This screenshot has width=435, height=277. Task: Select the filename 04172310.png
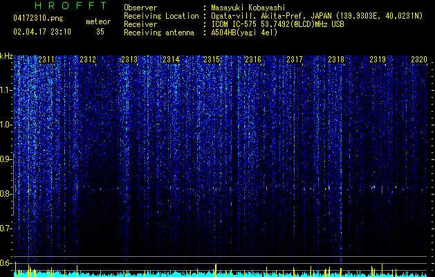point(38,18)
